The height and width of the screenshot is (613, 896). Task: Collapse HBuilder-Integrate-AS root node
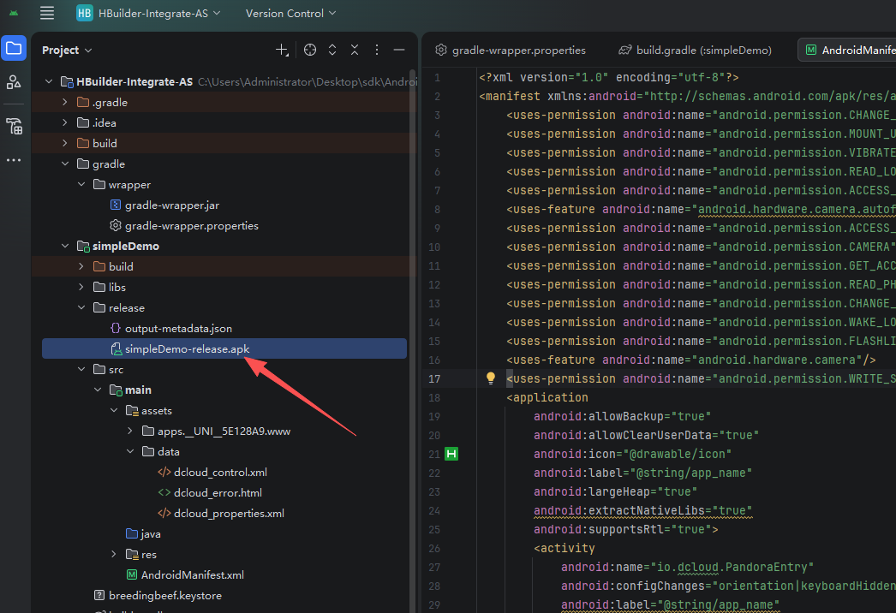click(49, 81)
